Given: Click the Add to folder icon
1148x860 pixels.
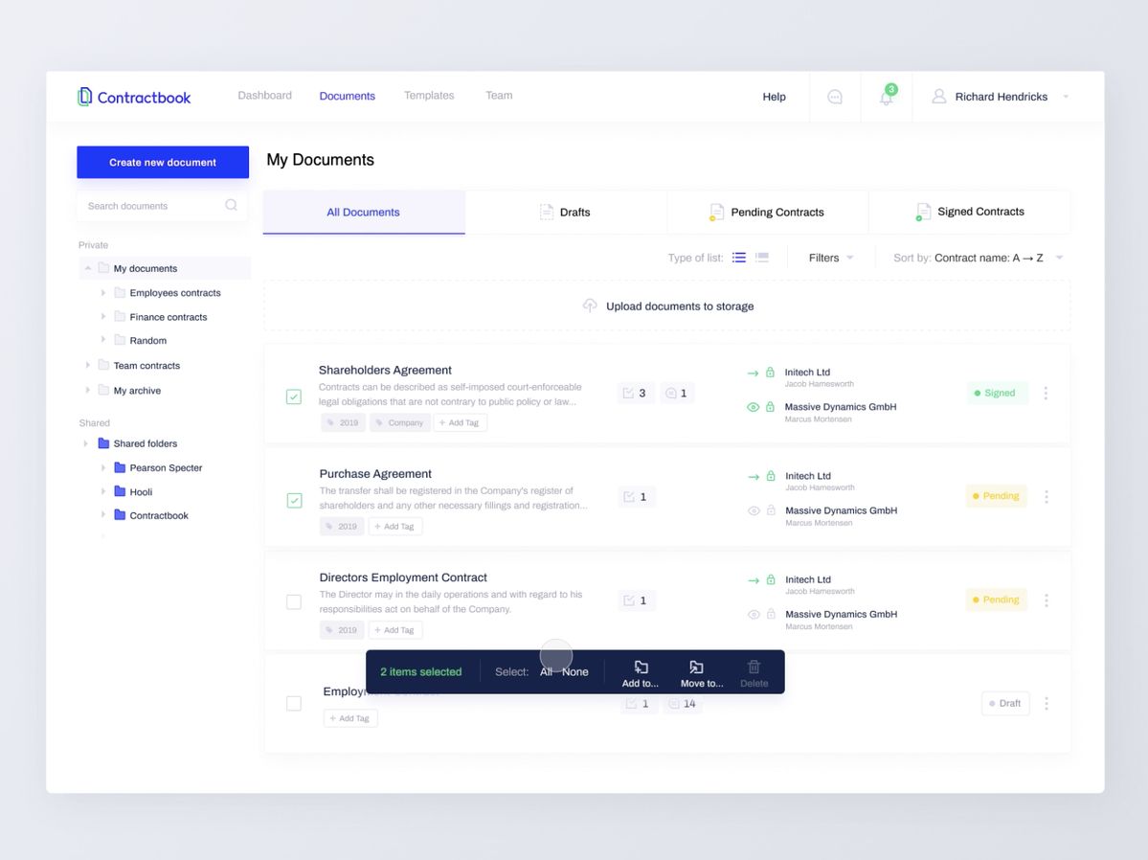Looking at the screenshot, I should coord(641,668).
